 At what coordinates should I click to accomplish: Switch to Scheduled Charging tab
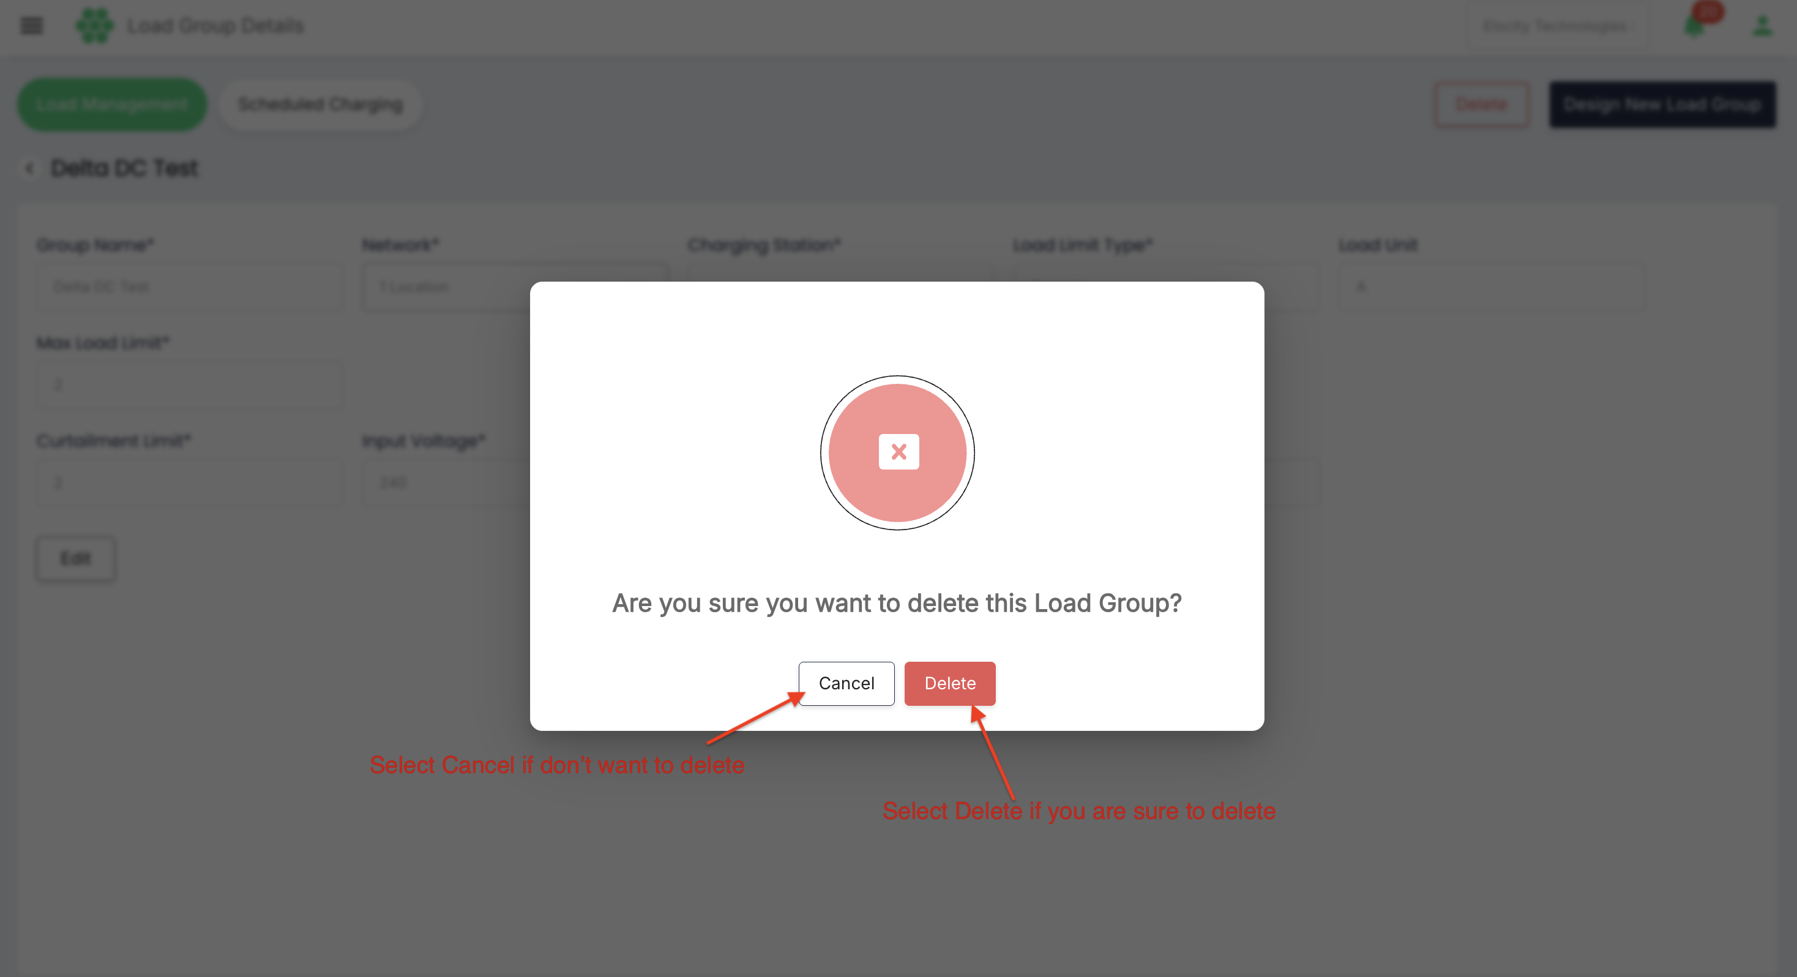pos(320,104)
